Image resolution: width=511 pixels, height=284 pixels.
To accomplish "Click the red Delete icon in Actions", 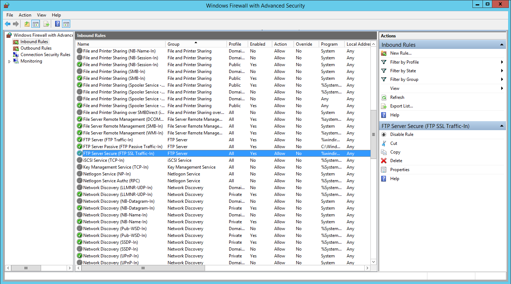I will 384,161.
